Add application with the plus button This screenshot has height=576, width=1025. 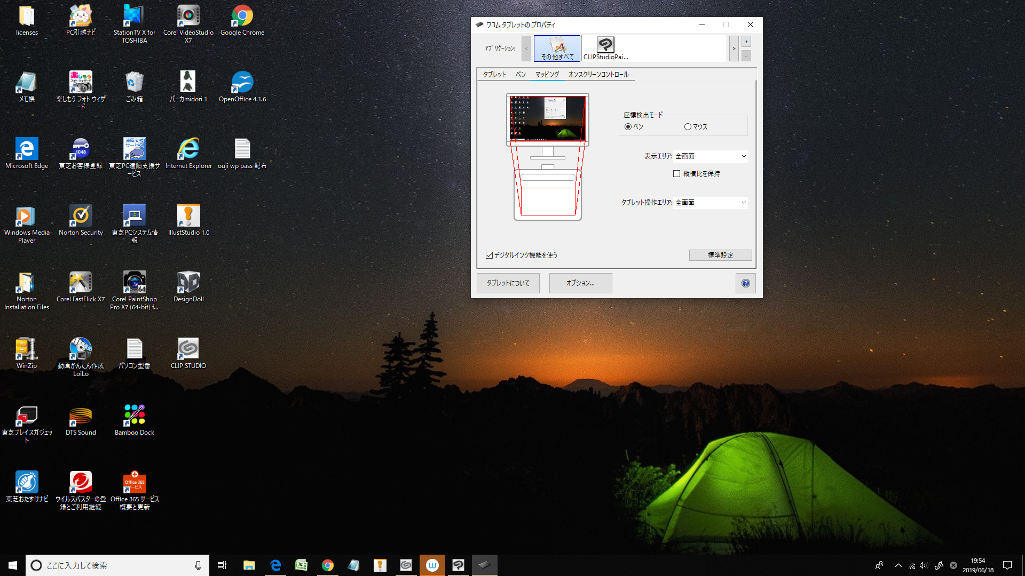click(x=746, y=42)
